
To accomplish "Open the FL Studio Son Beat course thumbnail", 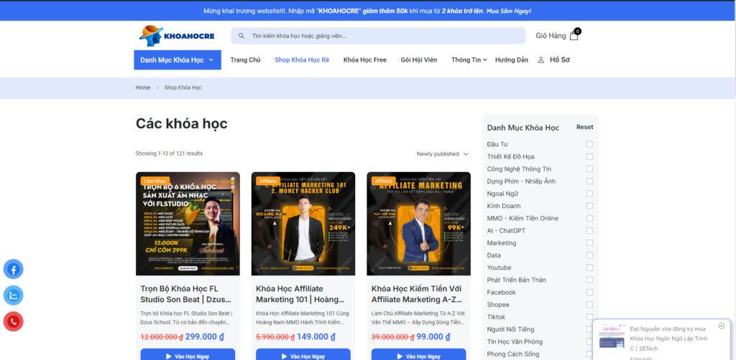I will (188, 224).
